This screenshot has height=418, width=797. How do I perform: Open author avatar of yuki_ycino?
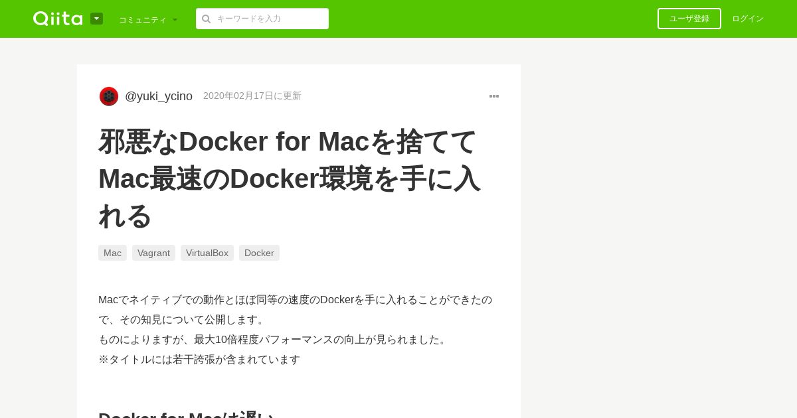point(109,96)
